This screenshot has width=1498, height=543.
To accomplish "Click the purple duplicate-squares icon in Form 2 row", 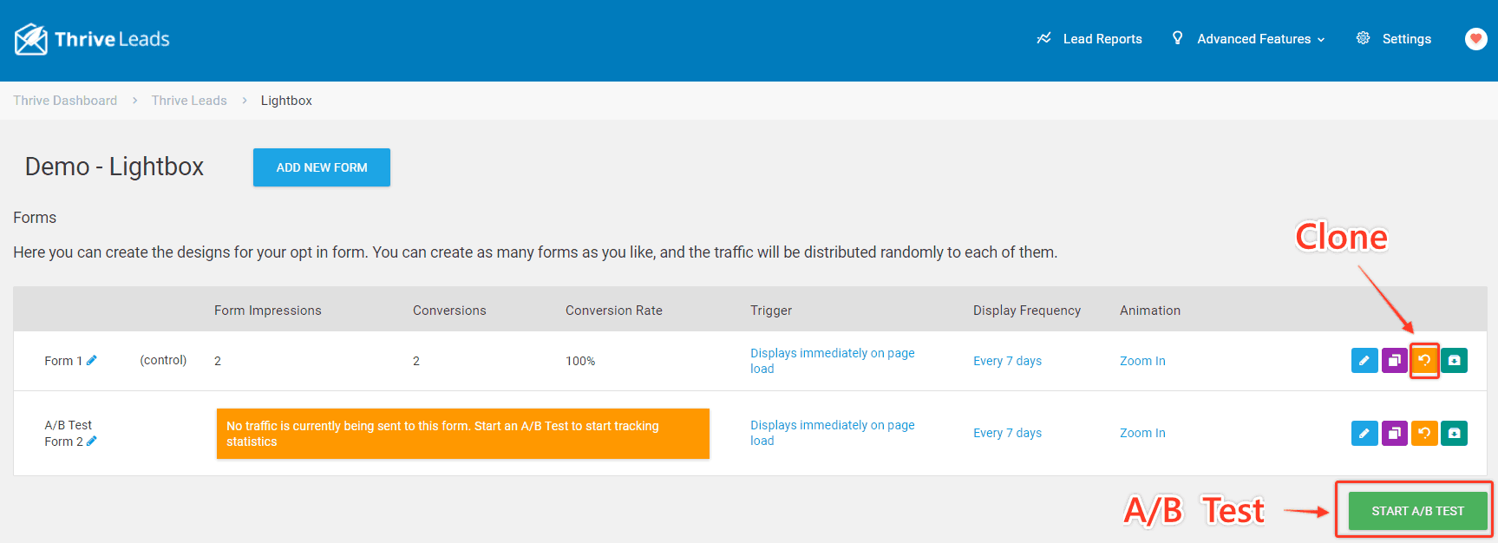I will (1394, 433).
